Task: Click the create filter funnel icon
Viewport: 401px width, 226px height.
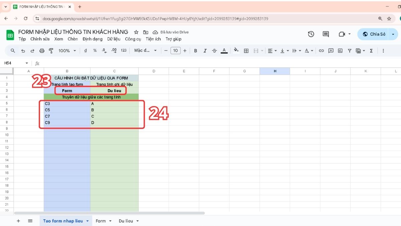Action: tap(350, 51)
